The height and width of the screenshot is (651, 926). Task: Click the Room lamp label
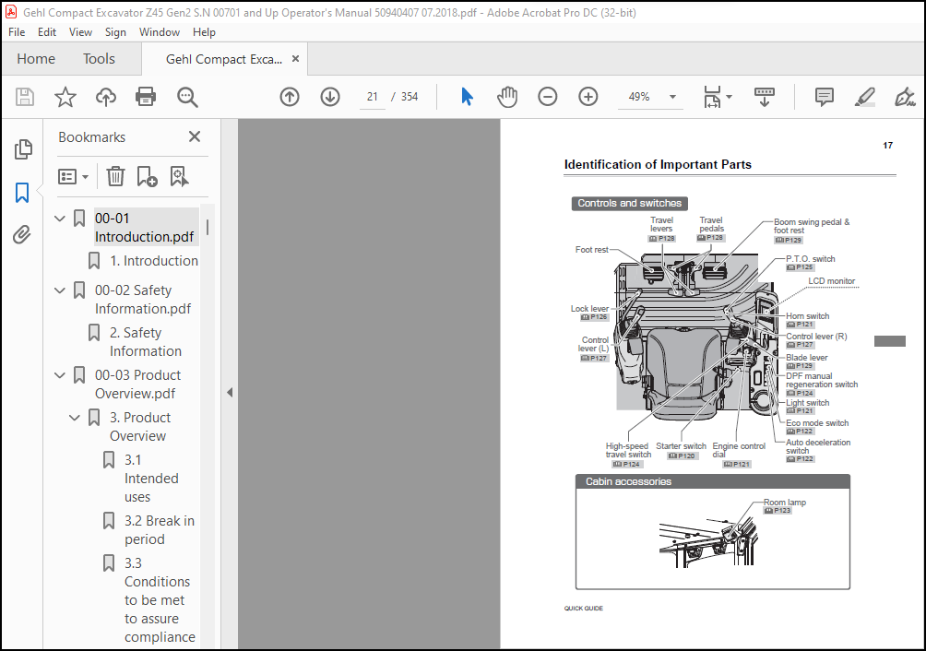click(x=785, y=503)
